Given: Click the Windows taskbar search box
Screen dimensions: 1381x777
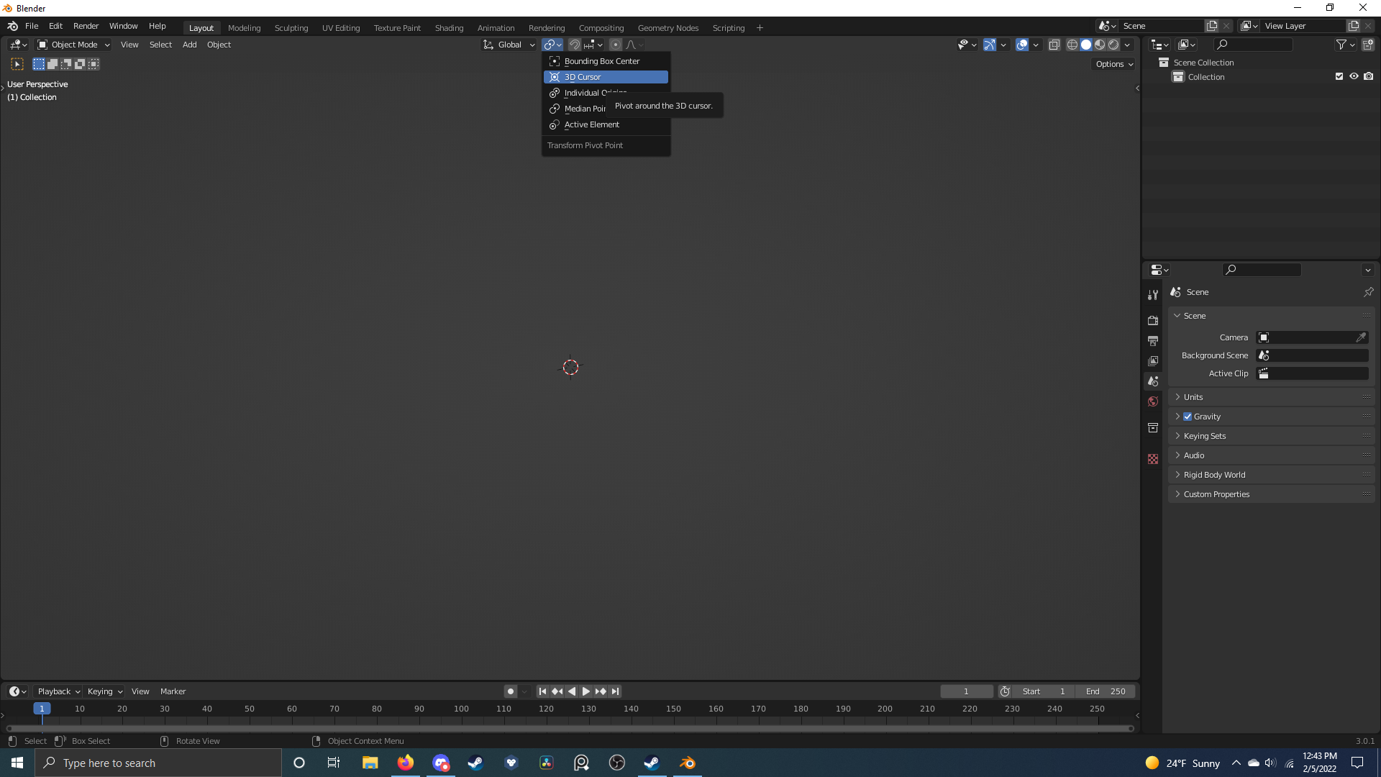Looking at the screenshot, I should click(x=158, y=763).
